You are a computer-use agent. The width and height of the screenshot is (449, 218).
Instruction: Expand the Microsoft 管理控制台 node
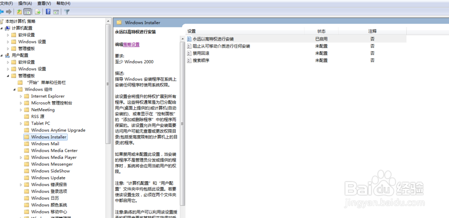(21, 103)
